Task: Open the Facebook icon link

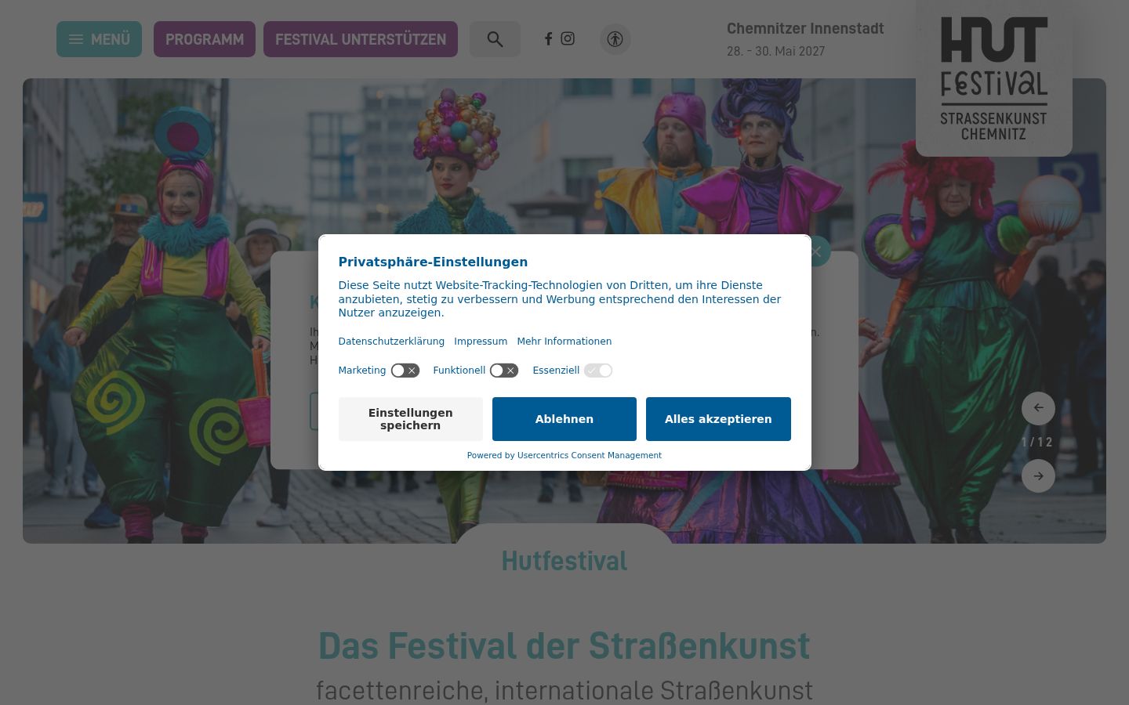Action: (x=549, y=38)
